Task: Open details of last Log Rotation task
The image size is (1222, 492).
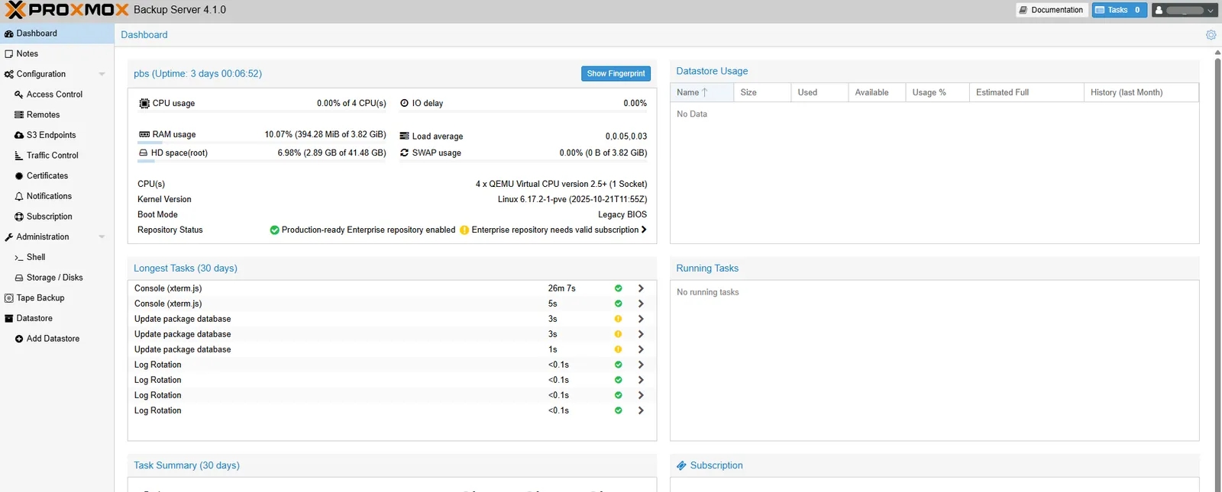Action: 641,410
